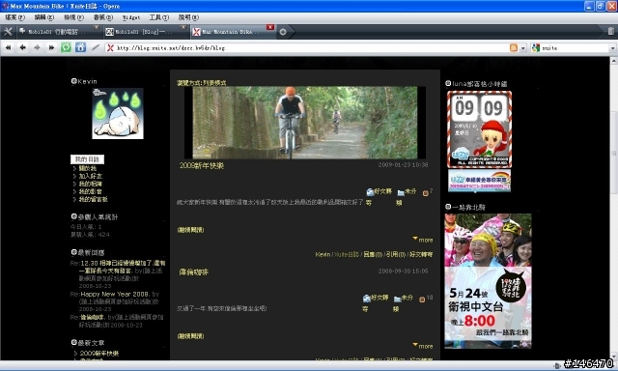Open the 說明 (Help) menu
618x371 pixels.
tap(188, 17)
